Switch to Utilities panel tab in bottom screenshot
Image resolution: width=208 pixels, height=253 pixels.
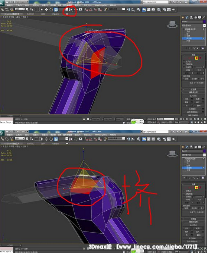pyautogui.click(x=204, y=147)
